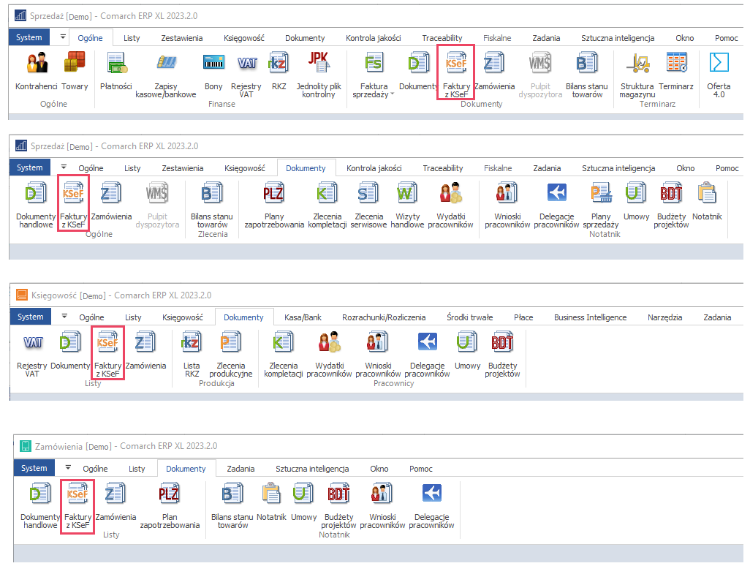Expand quick-access arrow in Księgowość window
Viewport: 750px width, 566px height.
pos(64,316)
